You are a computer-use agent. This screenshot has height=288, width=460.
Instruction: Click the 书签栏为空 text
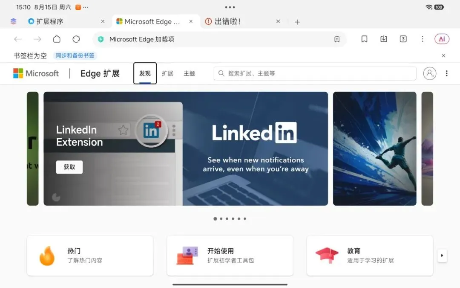click(x=30, y=55)
